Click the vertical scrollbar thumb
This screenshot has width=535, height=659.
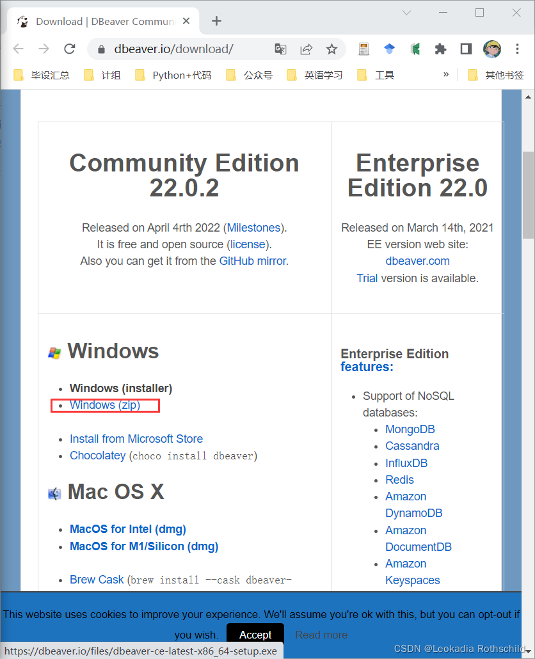(528, 195)
